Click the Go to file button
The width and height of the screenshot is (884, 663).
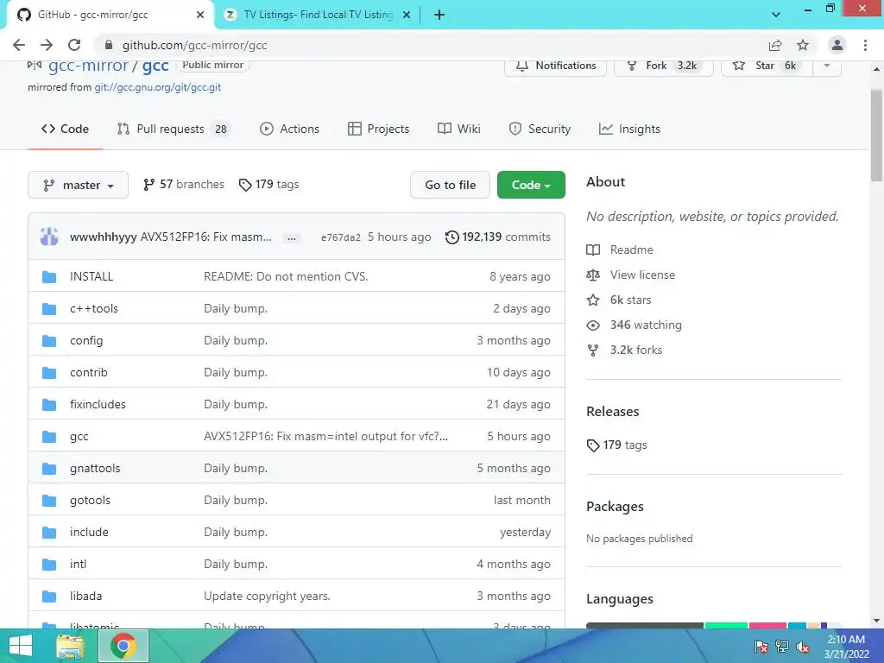tap(450, 185)
